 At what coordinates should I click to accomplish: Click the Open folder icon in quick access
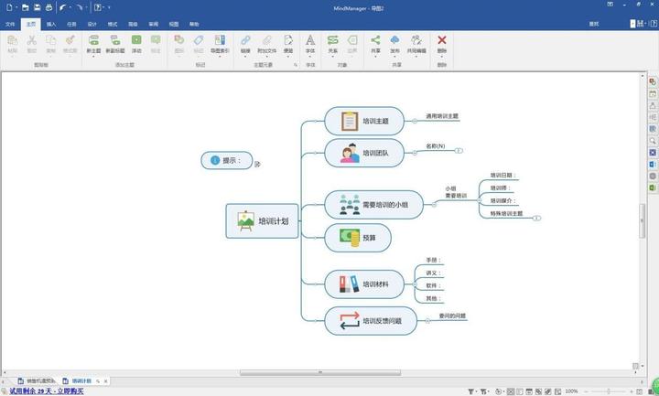pyautogui.click(x=26, y=7)
